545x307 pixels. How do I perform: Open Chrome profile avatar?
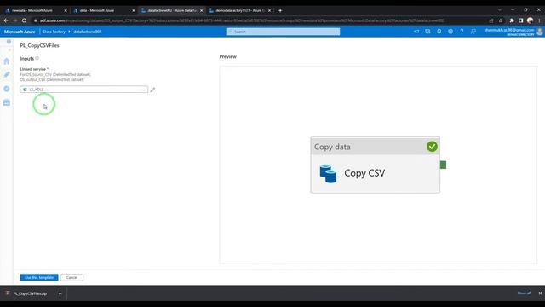530,20
